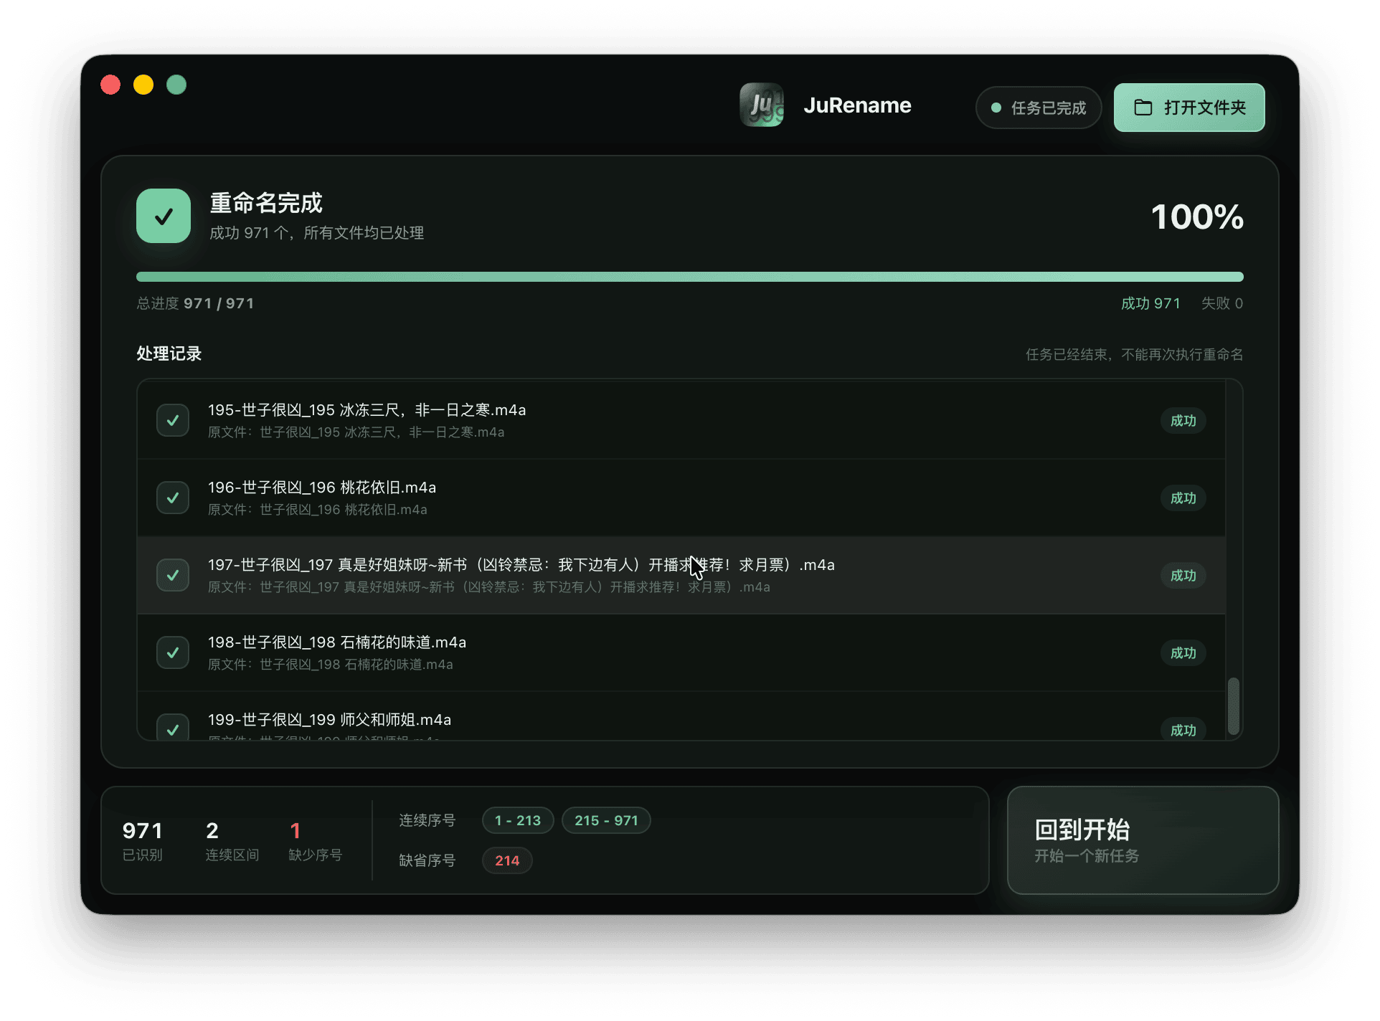
Task: Click the 失败 0 counter
Action: tap(1222, 303)
